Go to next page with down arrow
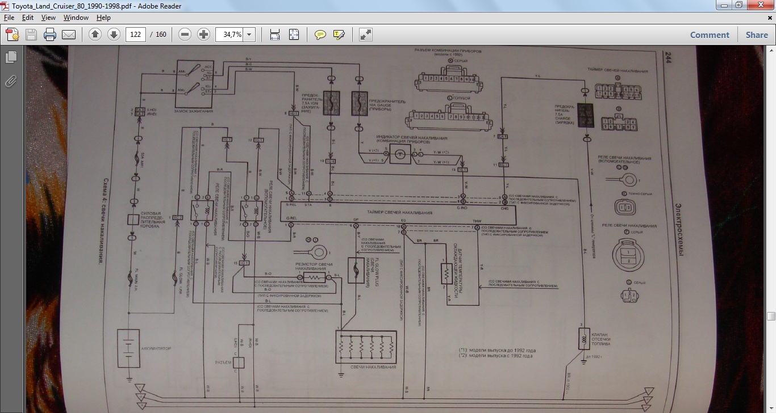This screenshot has height=413, width=776. click(x=114, y=35)
